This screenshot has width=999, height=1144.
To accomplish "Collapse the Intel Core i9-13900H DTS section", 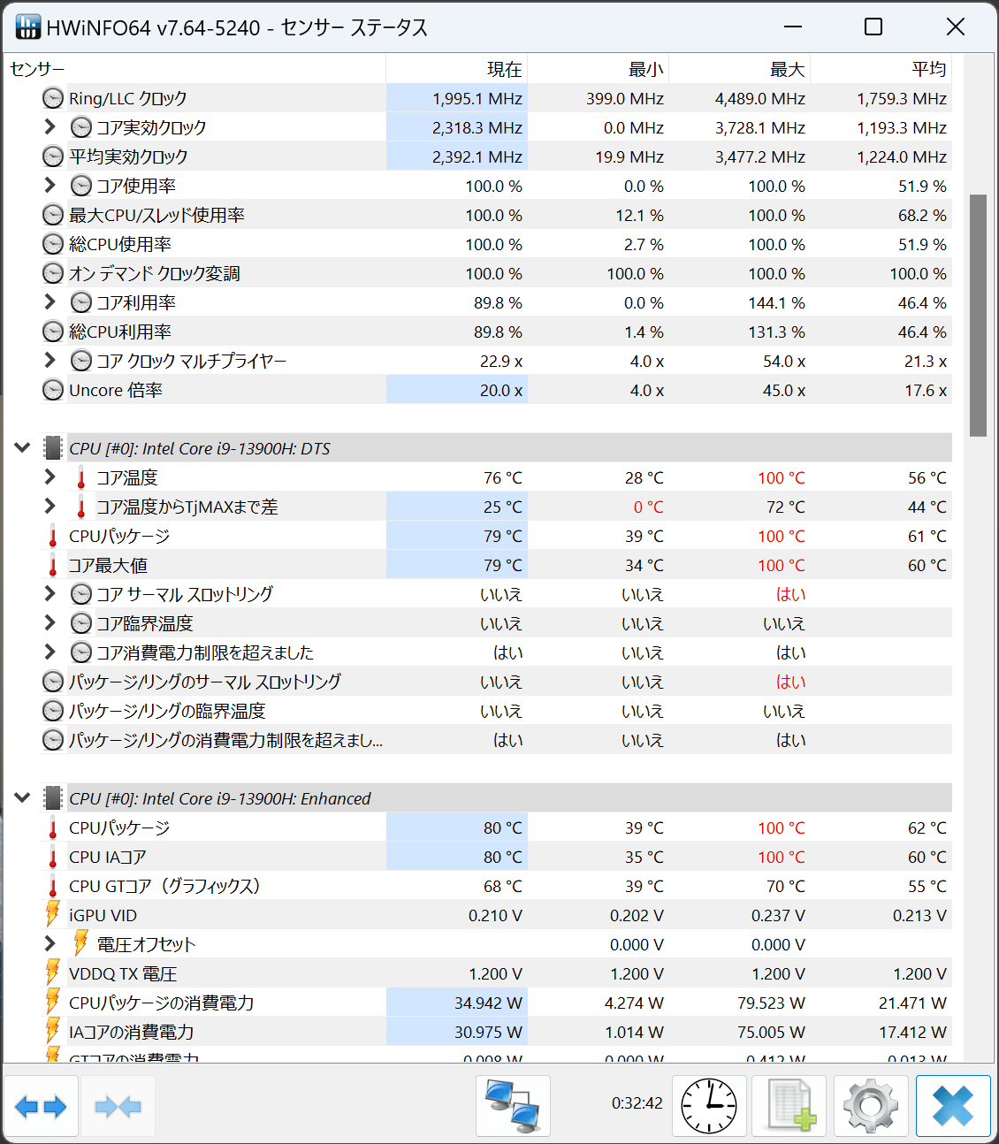I will tap(22, 448).
